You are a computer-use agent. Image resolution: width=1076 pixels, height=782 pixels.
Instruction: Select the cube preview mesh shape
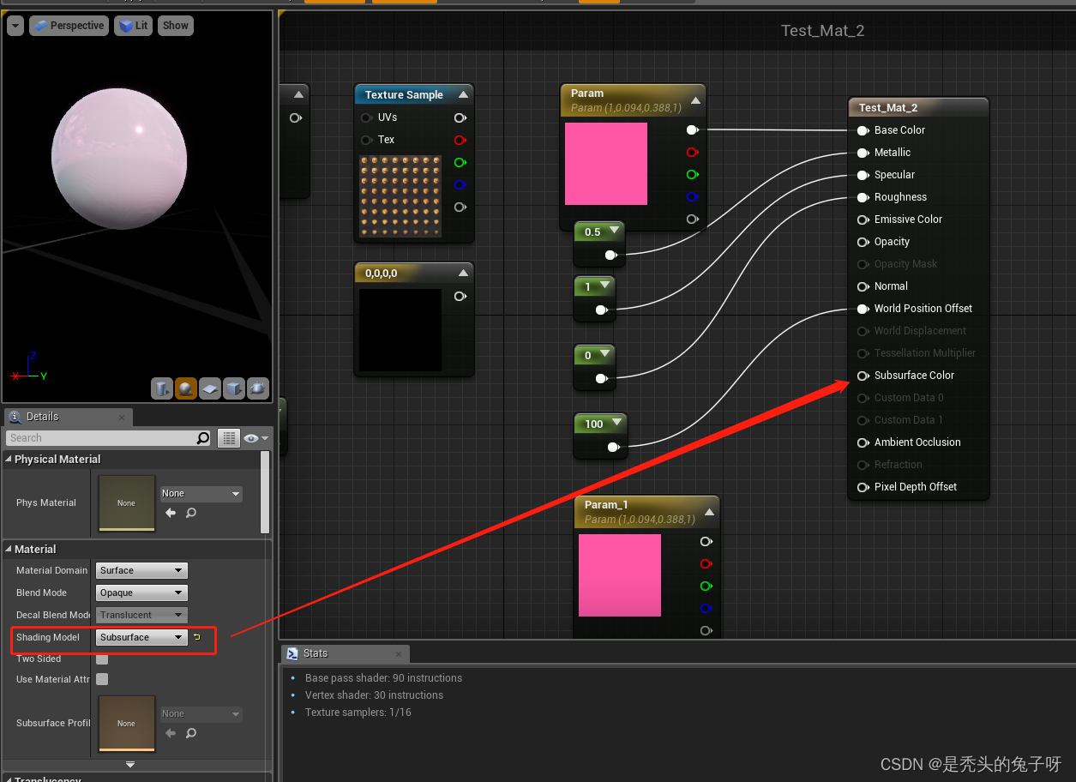click(234, 388)
